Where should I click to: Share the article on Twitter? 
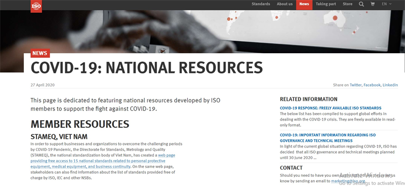[x=356, y=85]
